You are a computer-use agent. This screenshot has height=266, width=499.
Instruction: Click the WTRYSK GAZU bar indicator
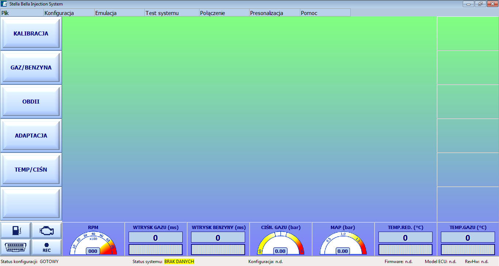156,250
